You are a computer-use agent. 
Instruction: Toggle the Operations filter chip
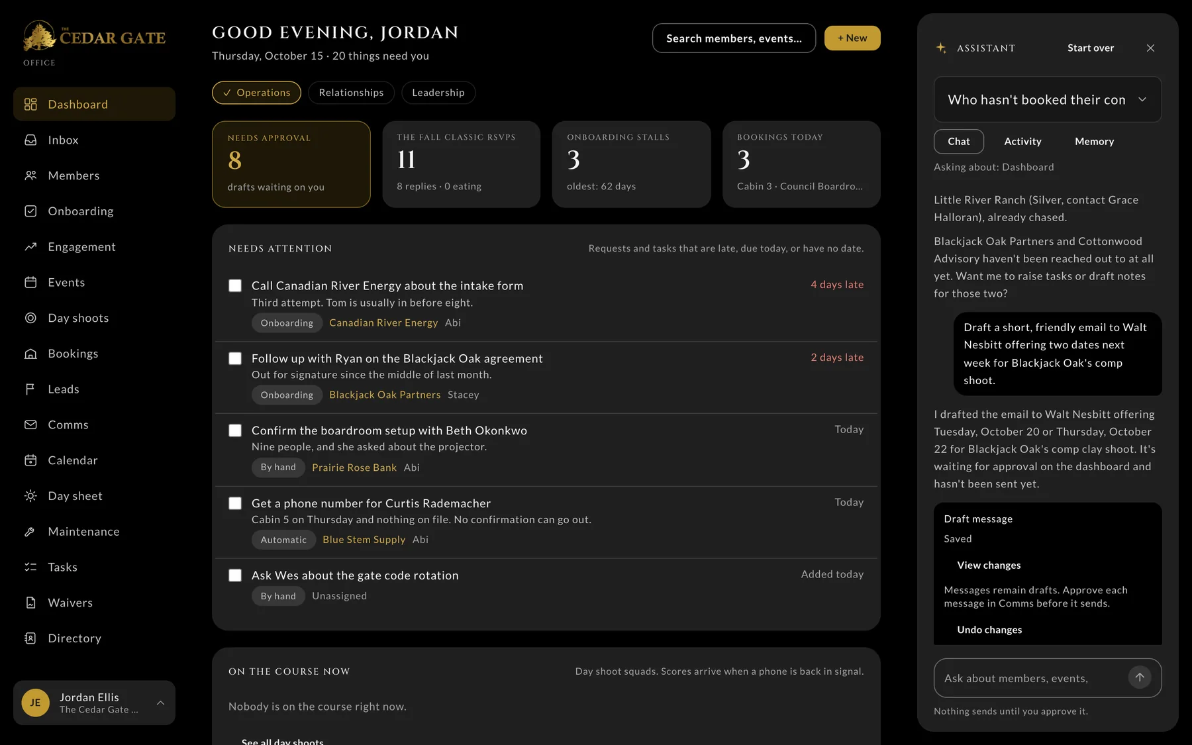(256, 93)
